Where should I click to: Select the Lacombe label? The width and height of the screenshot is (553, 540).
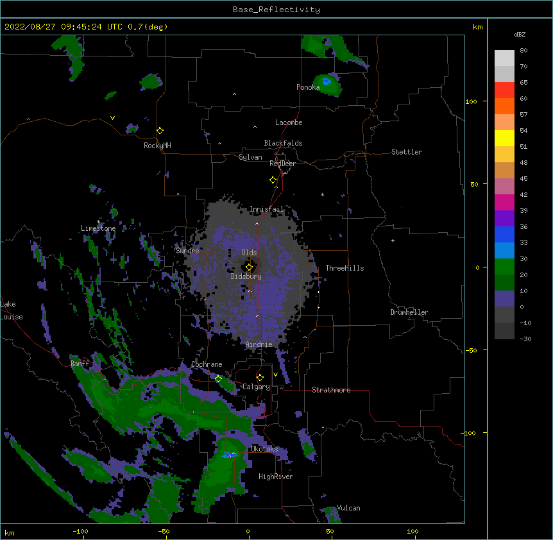[289, 122]
